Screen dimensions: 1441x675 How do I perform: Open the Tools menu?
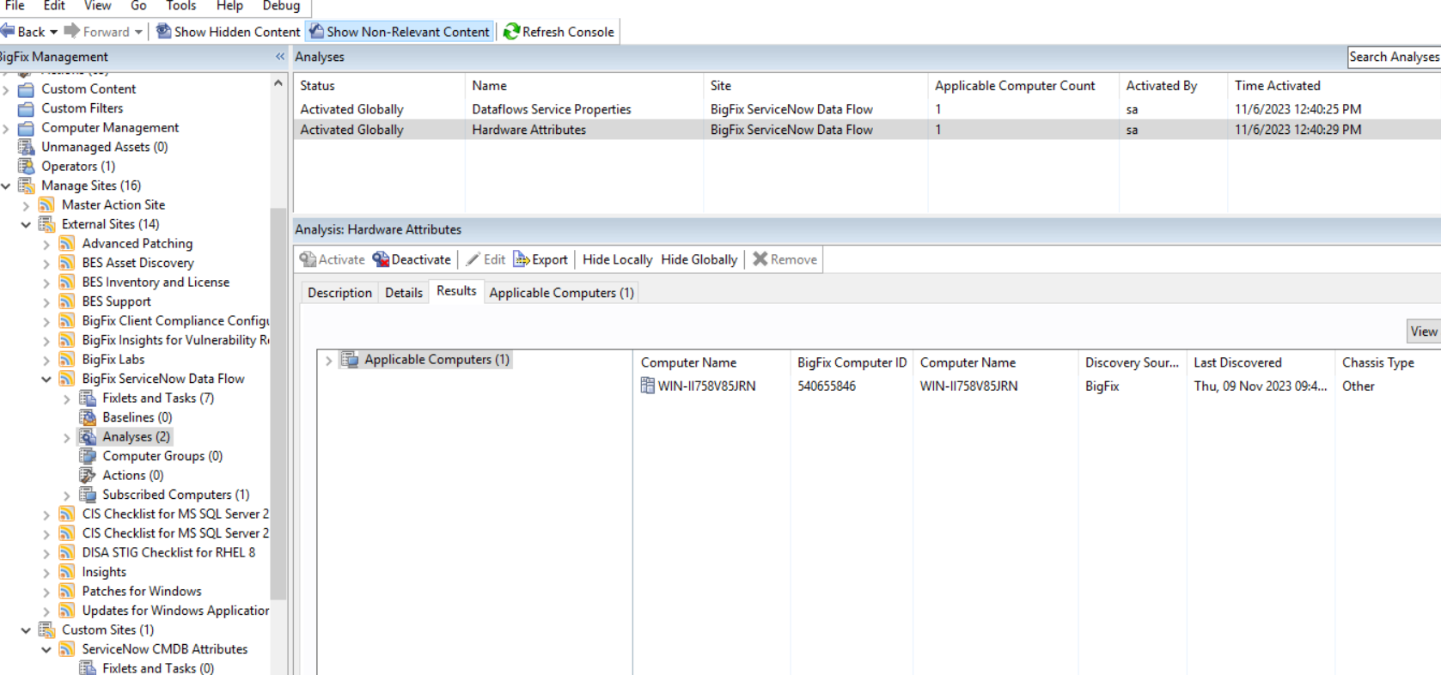tap(181, 6)
